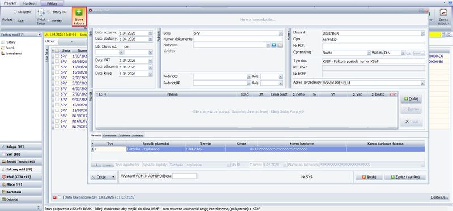Select the Gotówka - zapłacono payment cell
Screen dimensions: 453x211
tap(155, 149)
